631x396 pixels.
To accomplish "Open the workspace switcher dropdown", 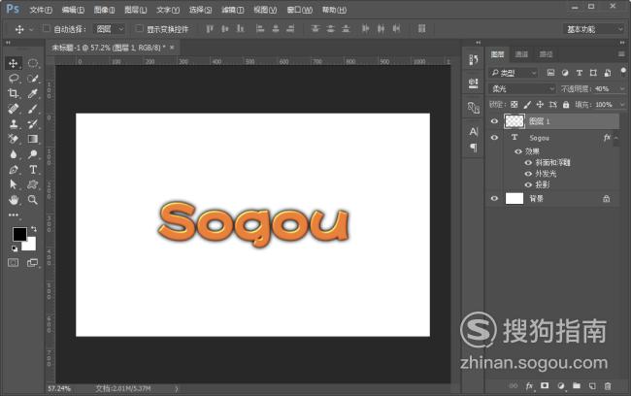I will 593,29.
